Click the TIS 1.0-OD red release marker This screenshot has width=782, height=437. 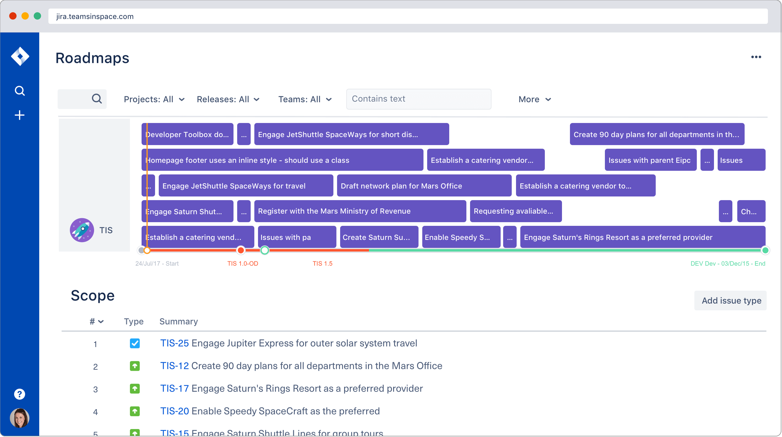[241, 250]
